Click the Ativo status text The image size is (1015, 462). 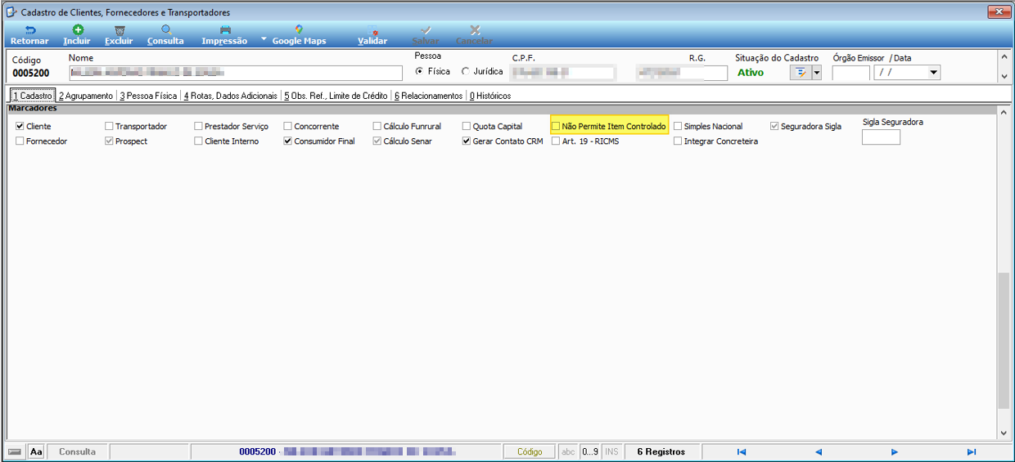tap(751, 73)
